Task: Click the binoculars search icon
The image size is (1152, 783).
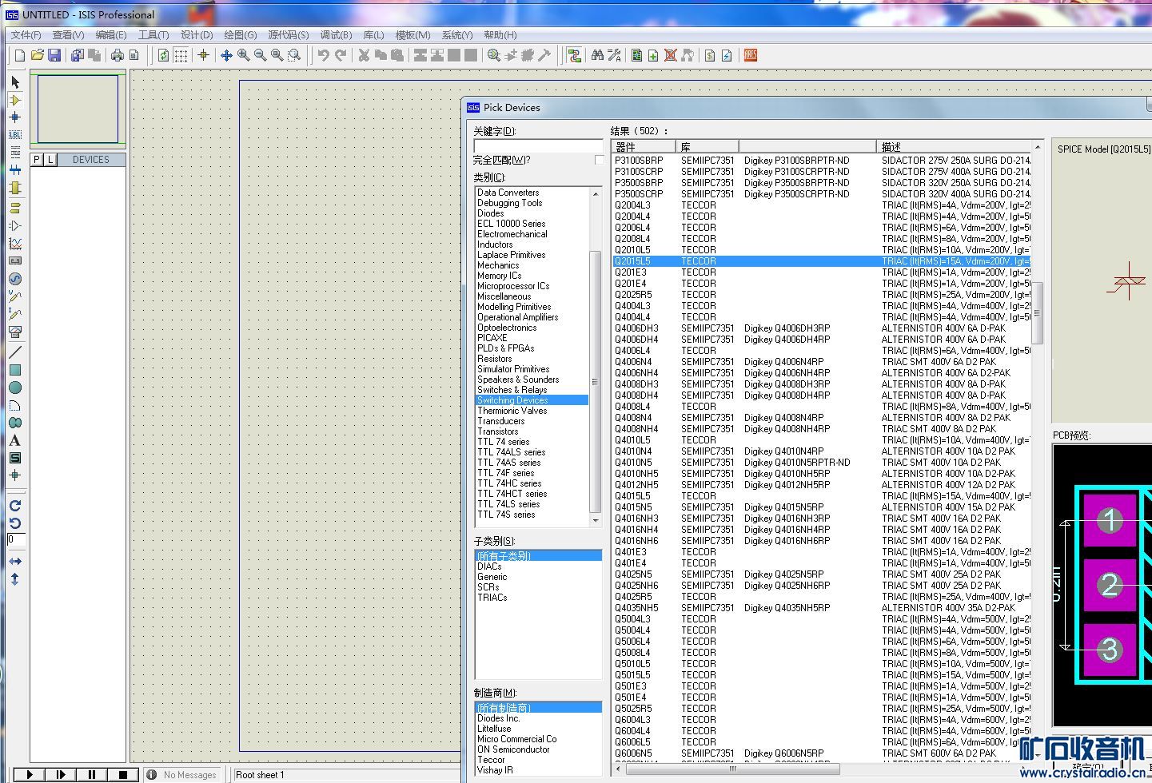Action: 597,55
